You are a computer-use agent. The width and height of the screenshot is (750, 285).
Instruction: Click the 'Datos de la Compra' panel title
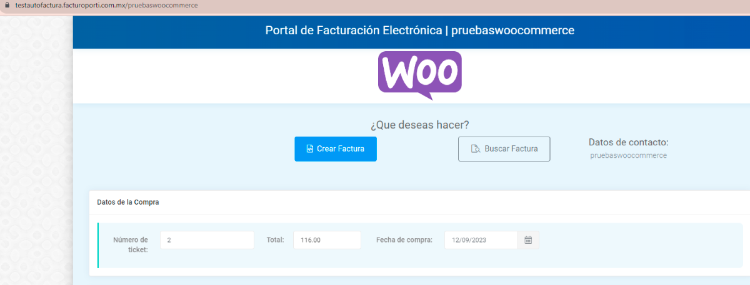pyautogui.click(x=128, y=202)
